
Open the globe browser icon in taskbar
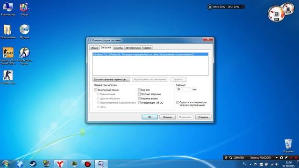tap(20, 164)
